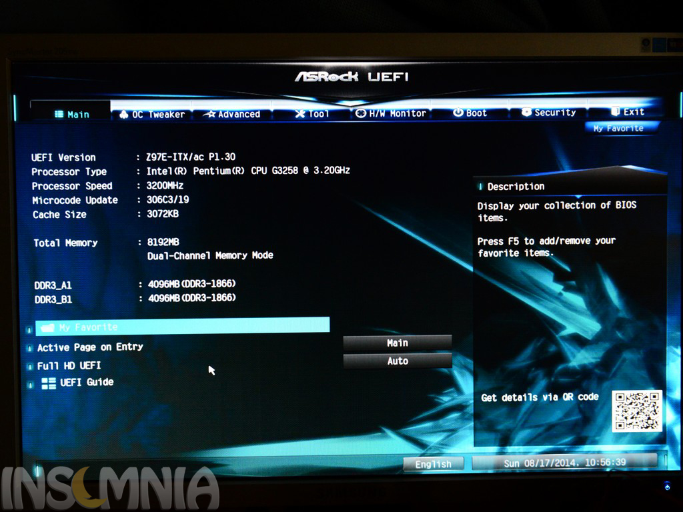Click the Dual-Channel Memory Mode text
Screen dimensions: 683x512
tap(210, 255)
